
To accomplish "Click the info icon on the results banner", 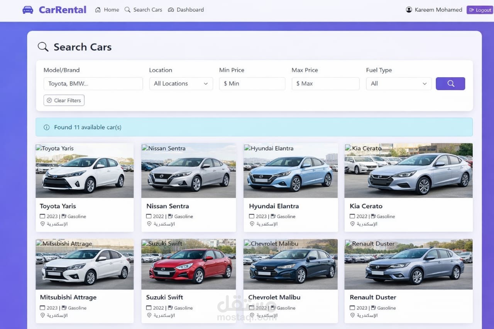I will pos(46,127).
